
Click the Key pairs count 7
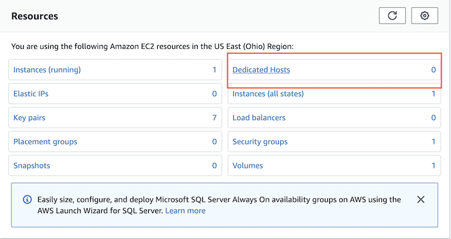[215, 118]
